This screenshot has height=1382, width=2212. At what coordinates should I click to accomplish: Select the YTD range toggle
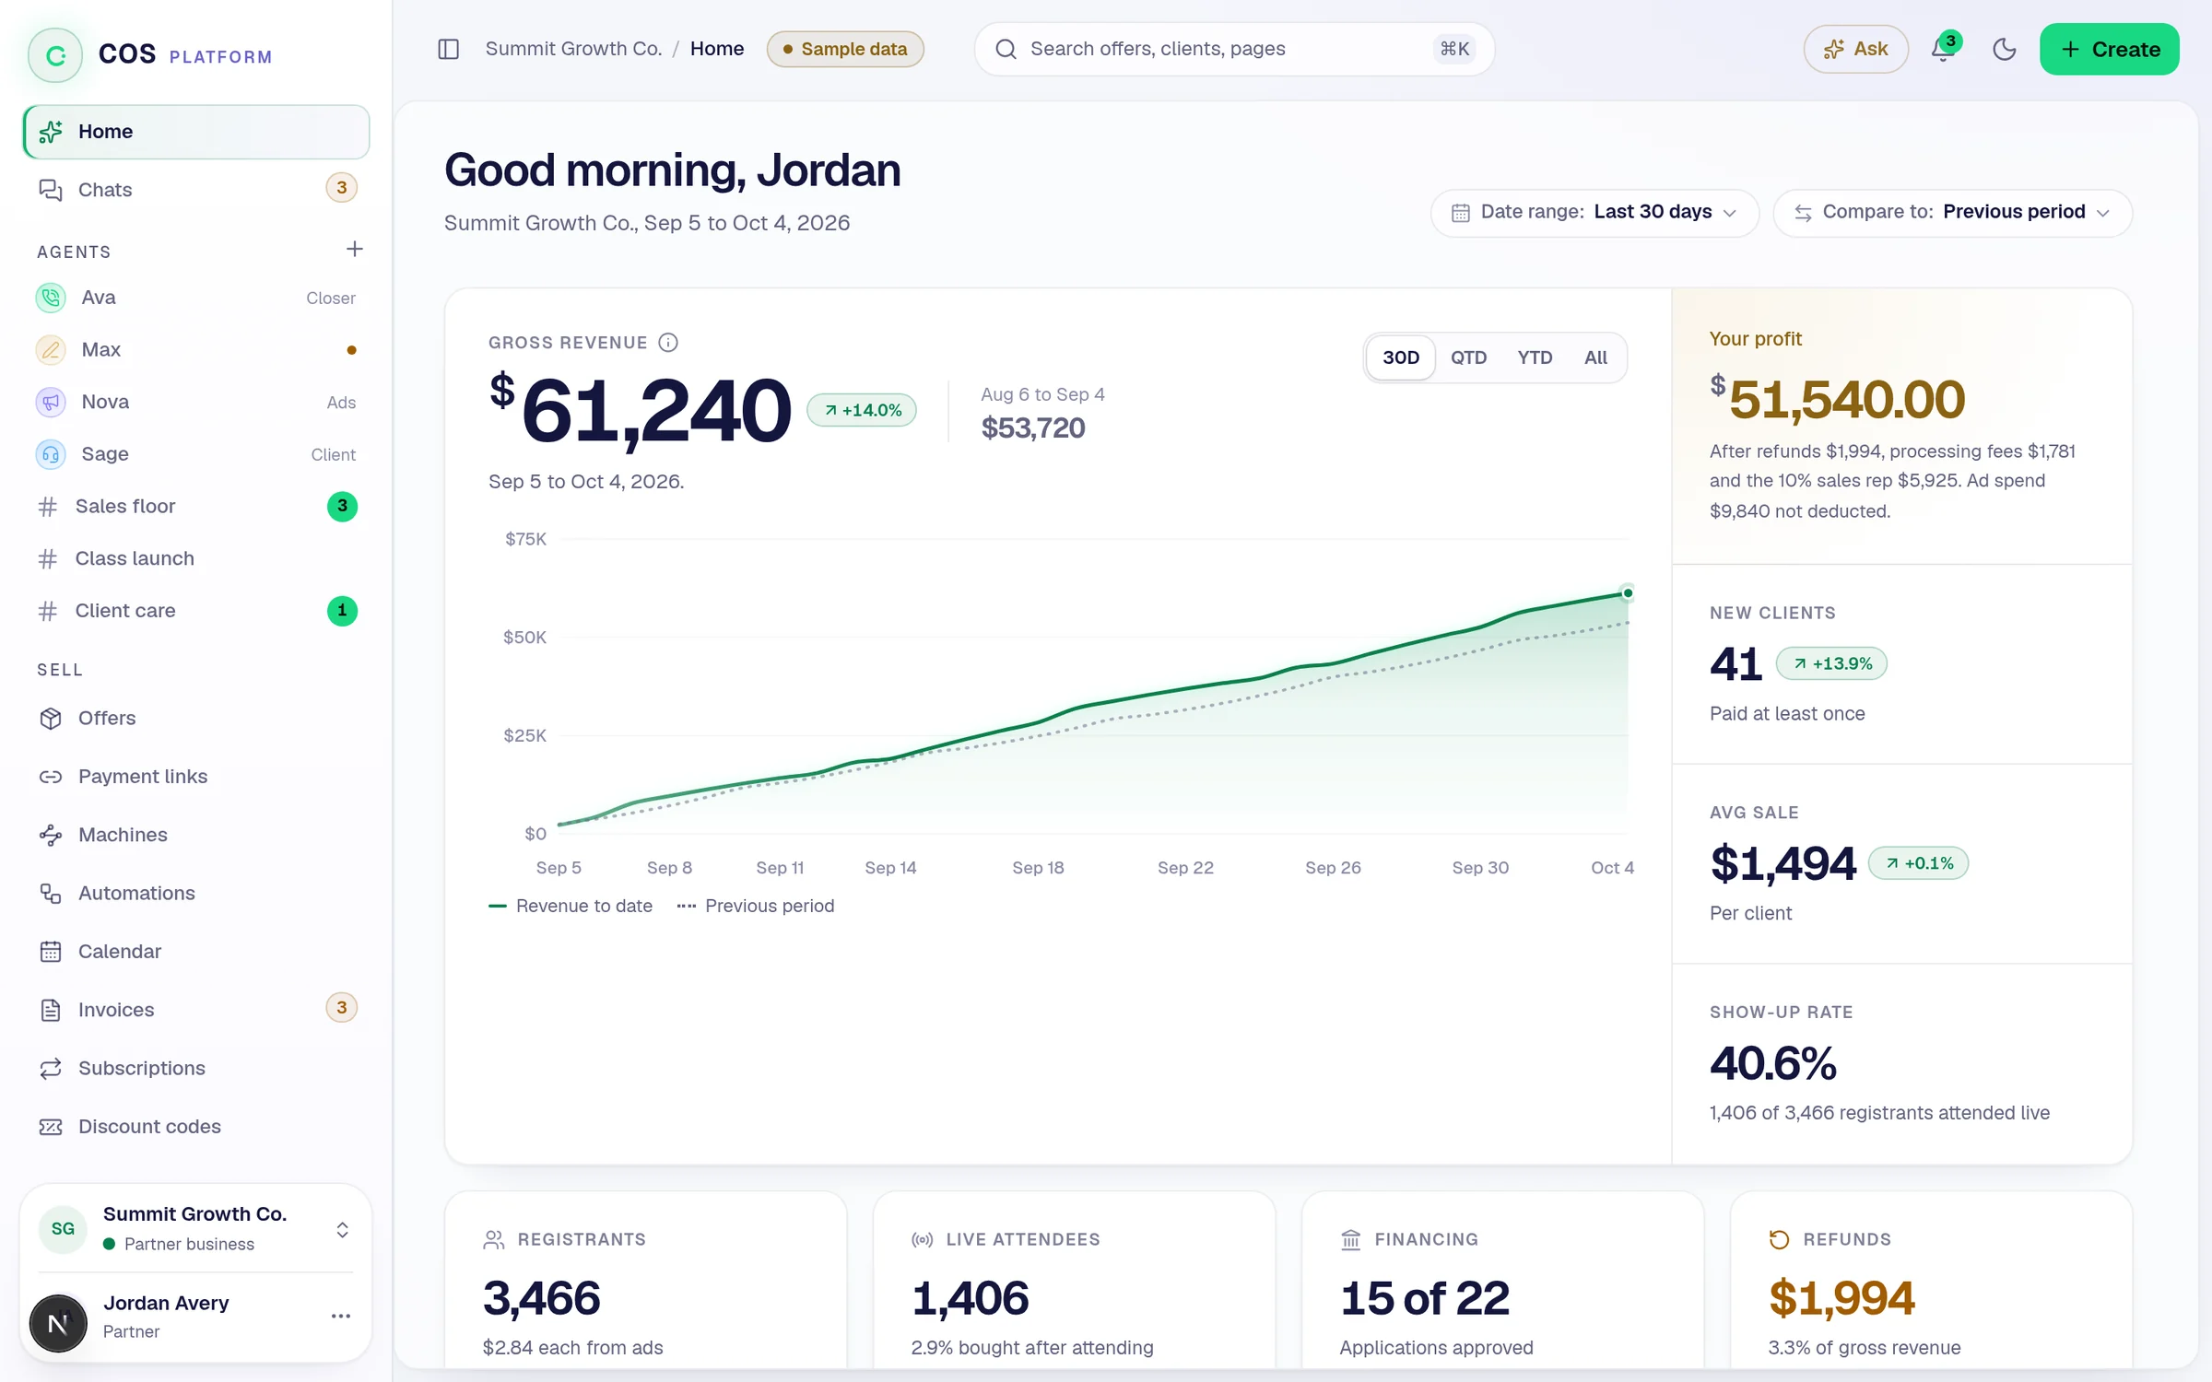point(1535,357)
